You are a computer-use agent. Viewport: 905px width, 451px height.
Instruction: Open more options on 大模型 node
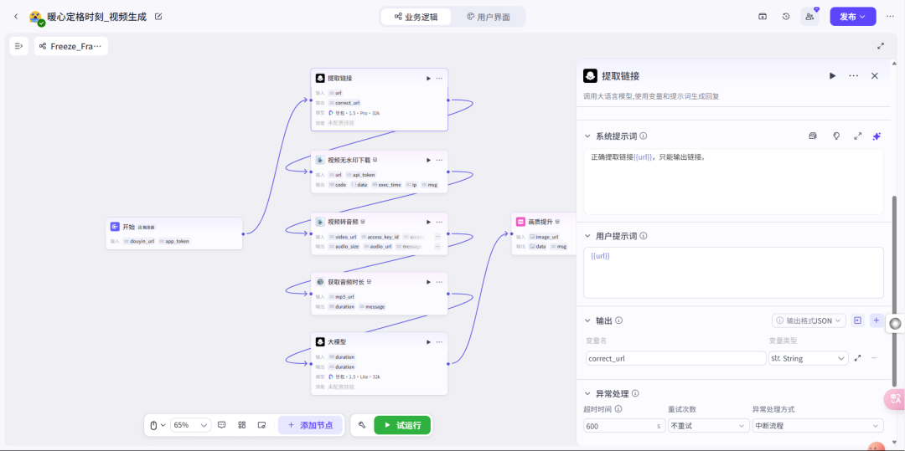point(439,342)
